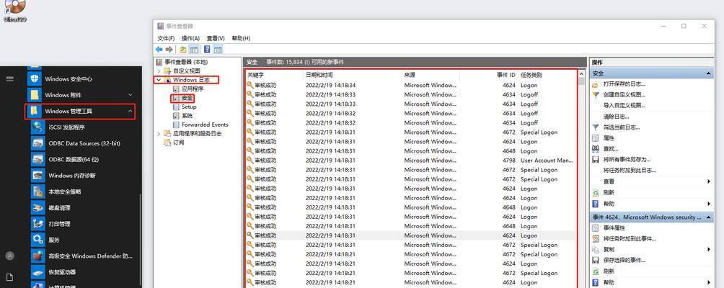724x288 pixels.
Task: Click 将所有事件另存为... action
Action: pos(627,159)
